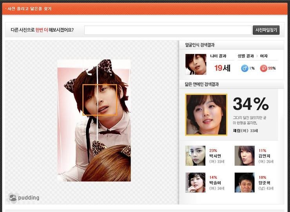This screenshot has width=290, height=212.
Task: Open the 11% match thumbnail for 김연지
Action: coord(245,156)
